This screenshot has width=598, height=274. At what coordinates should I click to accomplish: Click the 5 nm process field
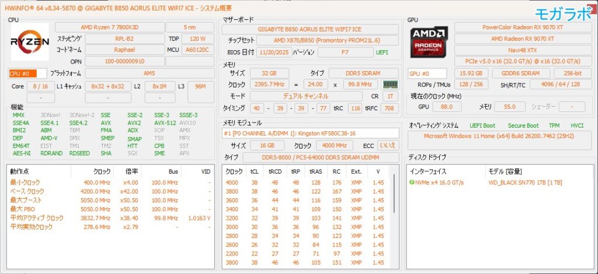(190, 27)
